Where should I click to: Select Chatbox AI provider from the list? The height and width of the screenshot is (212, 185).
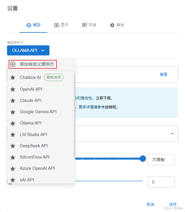[40, 77]
